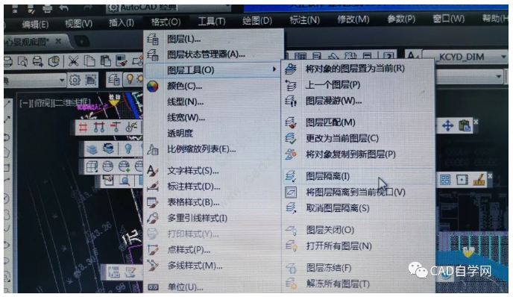Click the color wheel icon beside 颜色(C)
513x297 pixels.
152,87
